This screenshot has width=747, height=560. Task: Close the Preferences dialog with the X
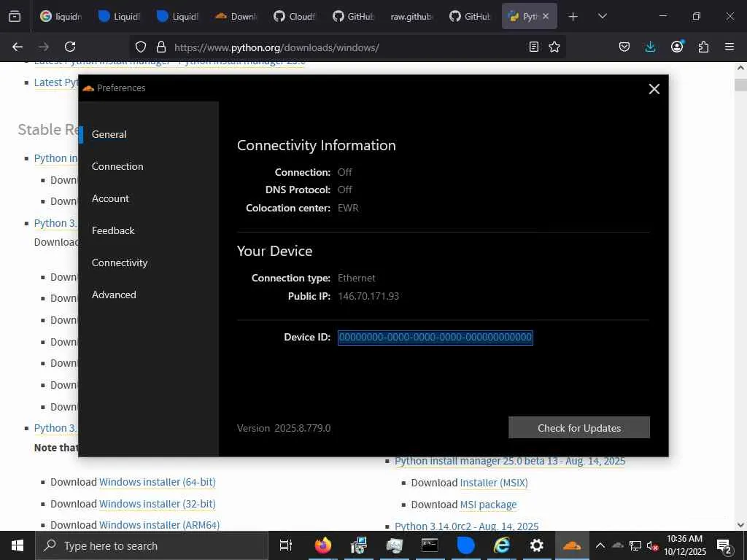point(654,89)
